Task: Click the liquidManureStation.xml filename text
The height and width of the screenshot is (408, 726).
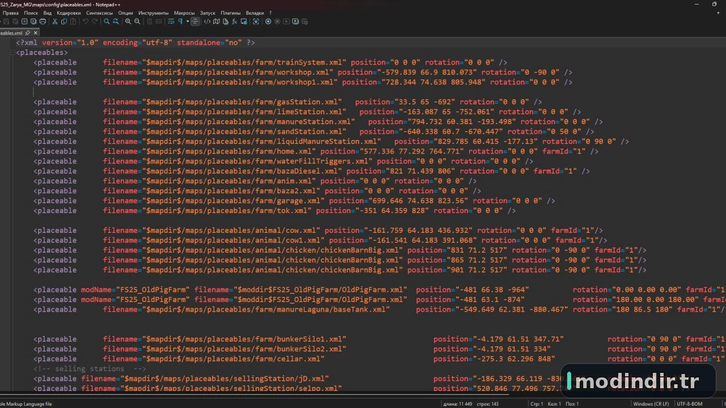Action: [x=242, y=142]
